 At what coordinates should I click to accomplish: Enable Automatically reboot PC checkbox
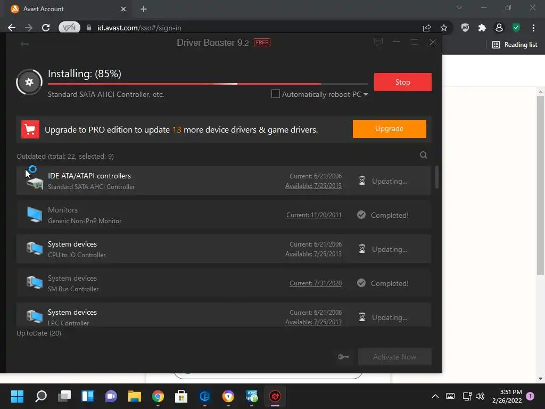(x=275, y=94)
